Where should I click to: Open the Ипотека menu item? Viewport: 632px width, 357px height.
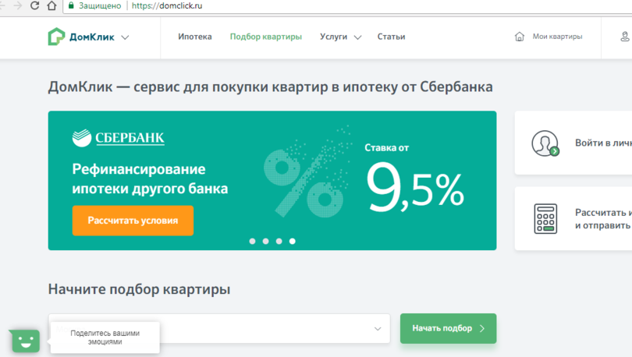(194, 37)
